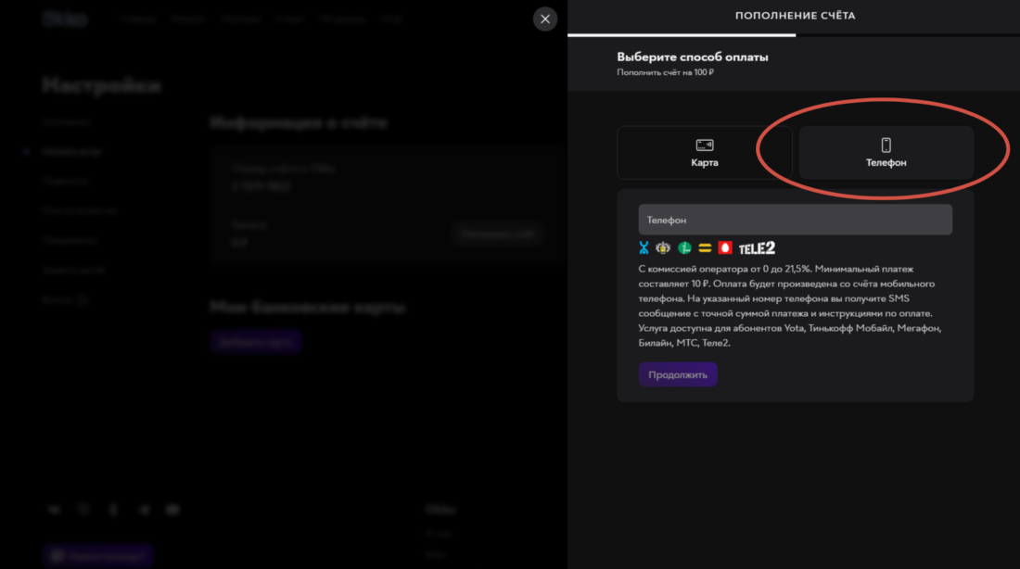Image resolution: width=1020 pixels, height=569 pixels.
Task: Click the red MTS egg logo
Action: click(725, 247)
